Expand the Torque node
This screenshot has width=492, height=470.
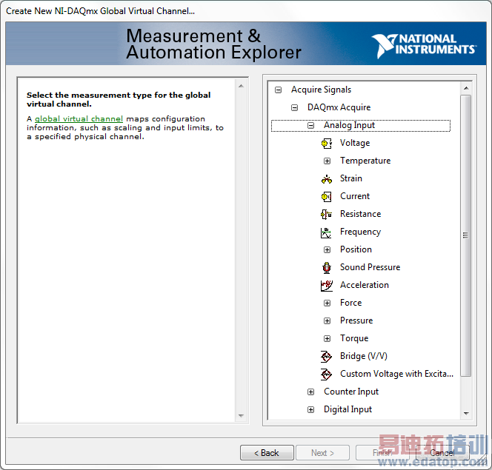[x=327, y=339]
